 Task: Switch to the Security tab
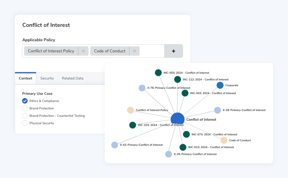pos(47,78)
